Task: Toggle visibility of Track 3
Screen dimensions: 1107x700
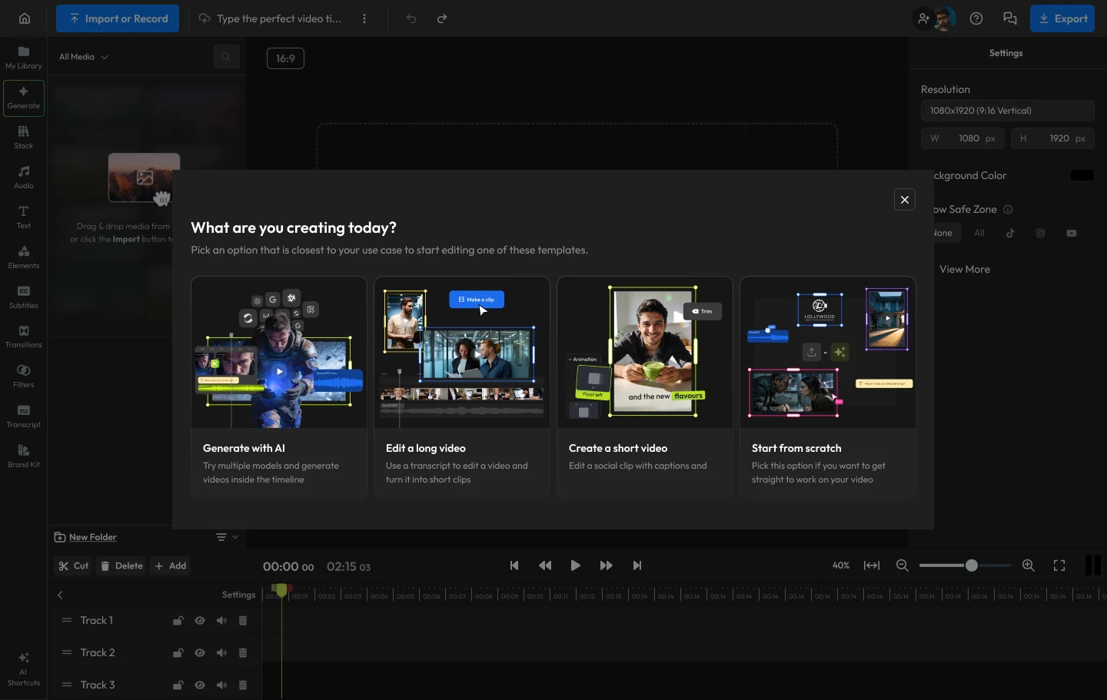Action: click(200, 685)
